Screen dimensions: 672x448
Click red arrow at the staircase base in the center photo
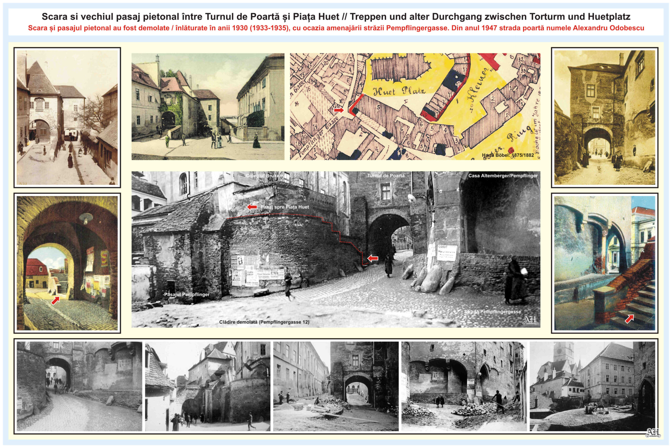(373, 258)
